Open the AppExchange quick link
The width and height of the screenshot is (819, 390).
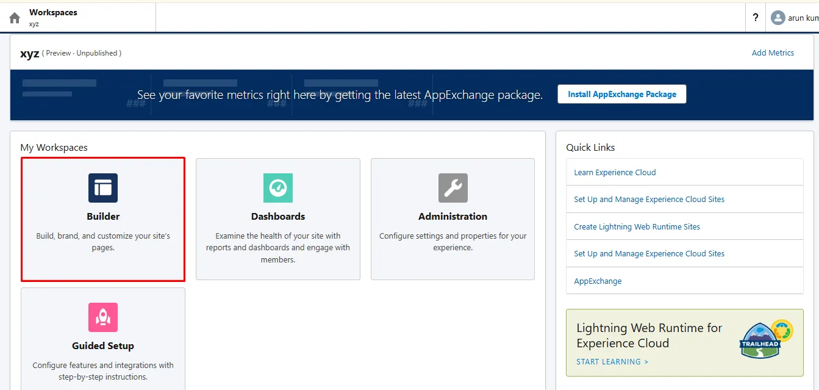click(598, 281)
